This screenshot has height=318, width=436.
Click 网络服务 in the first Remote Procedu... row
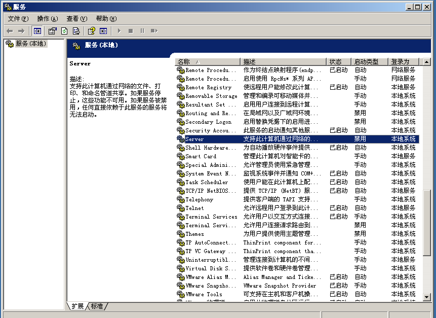[x=403, y=70]
